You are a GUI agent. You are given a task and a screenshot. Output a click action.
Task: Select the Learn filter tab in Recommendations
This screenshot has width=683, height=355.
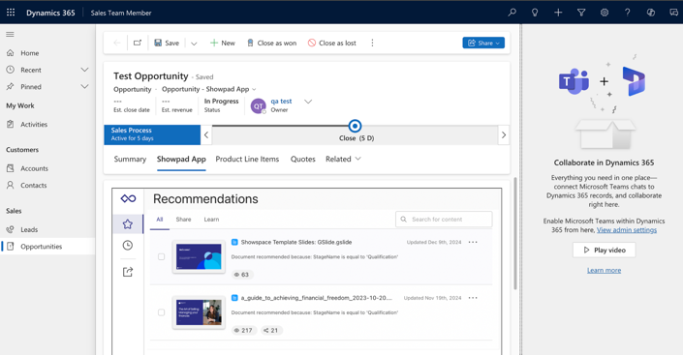pyautogui.click(x=211, y=220)
